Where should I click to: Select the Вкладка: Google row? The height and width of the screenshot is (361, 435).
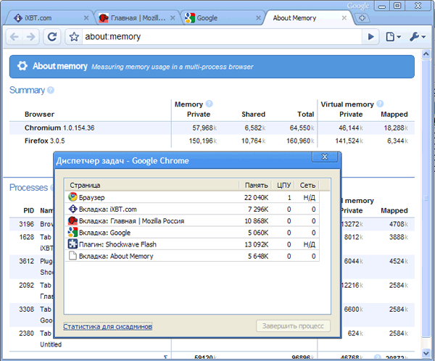pos(192,233)
